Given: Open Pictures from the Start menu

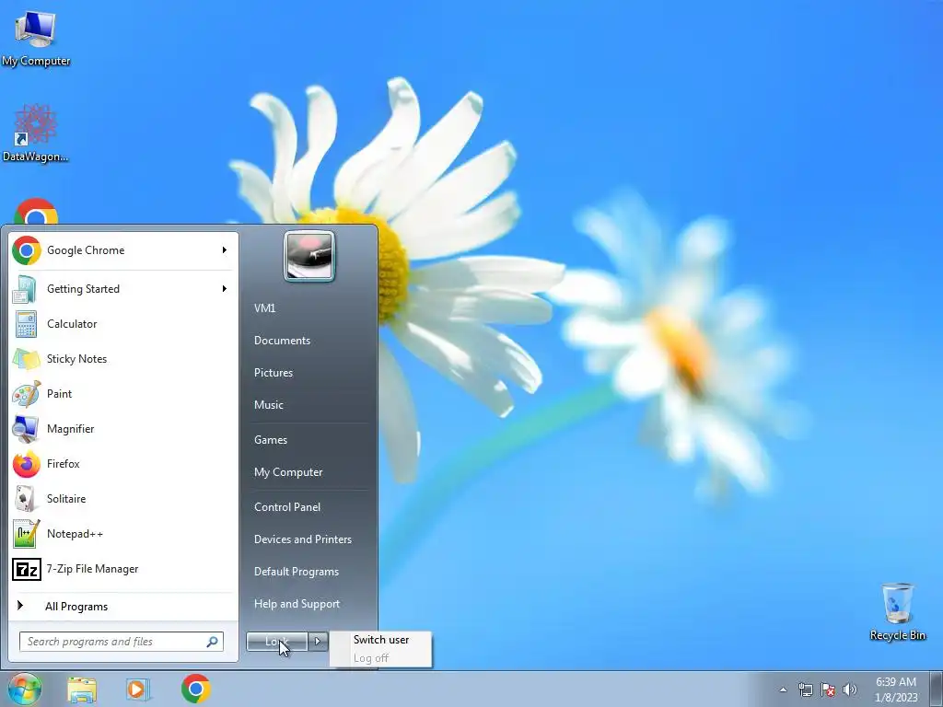Looking at the screenshot, I should 274,373.
